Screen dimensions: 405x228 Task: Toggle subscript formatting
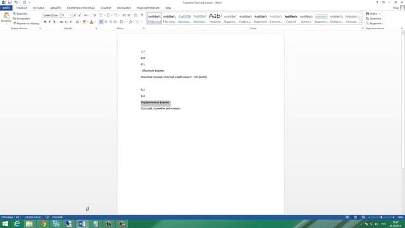tap(66, 22)
